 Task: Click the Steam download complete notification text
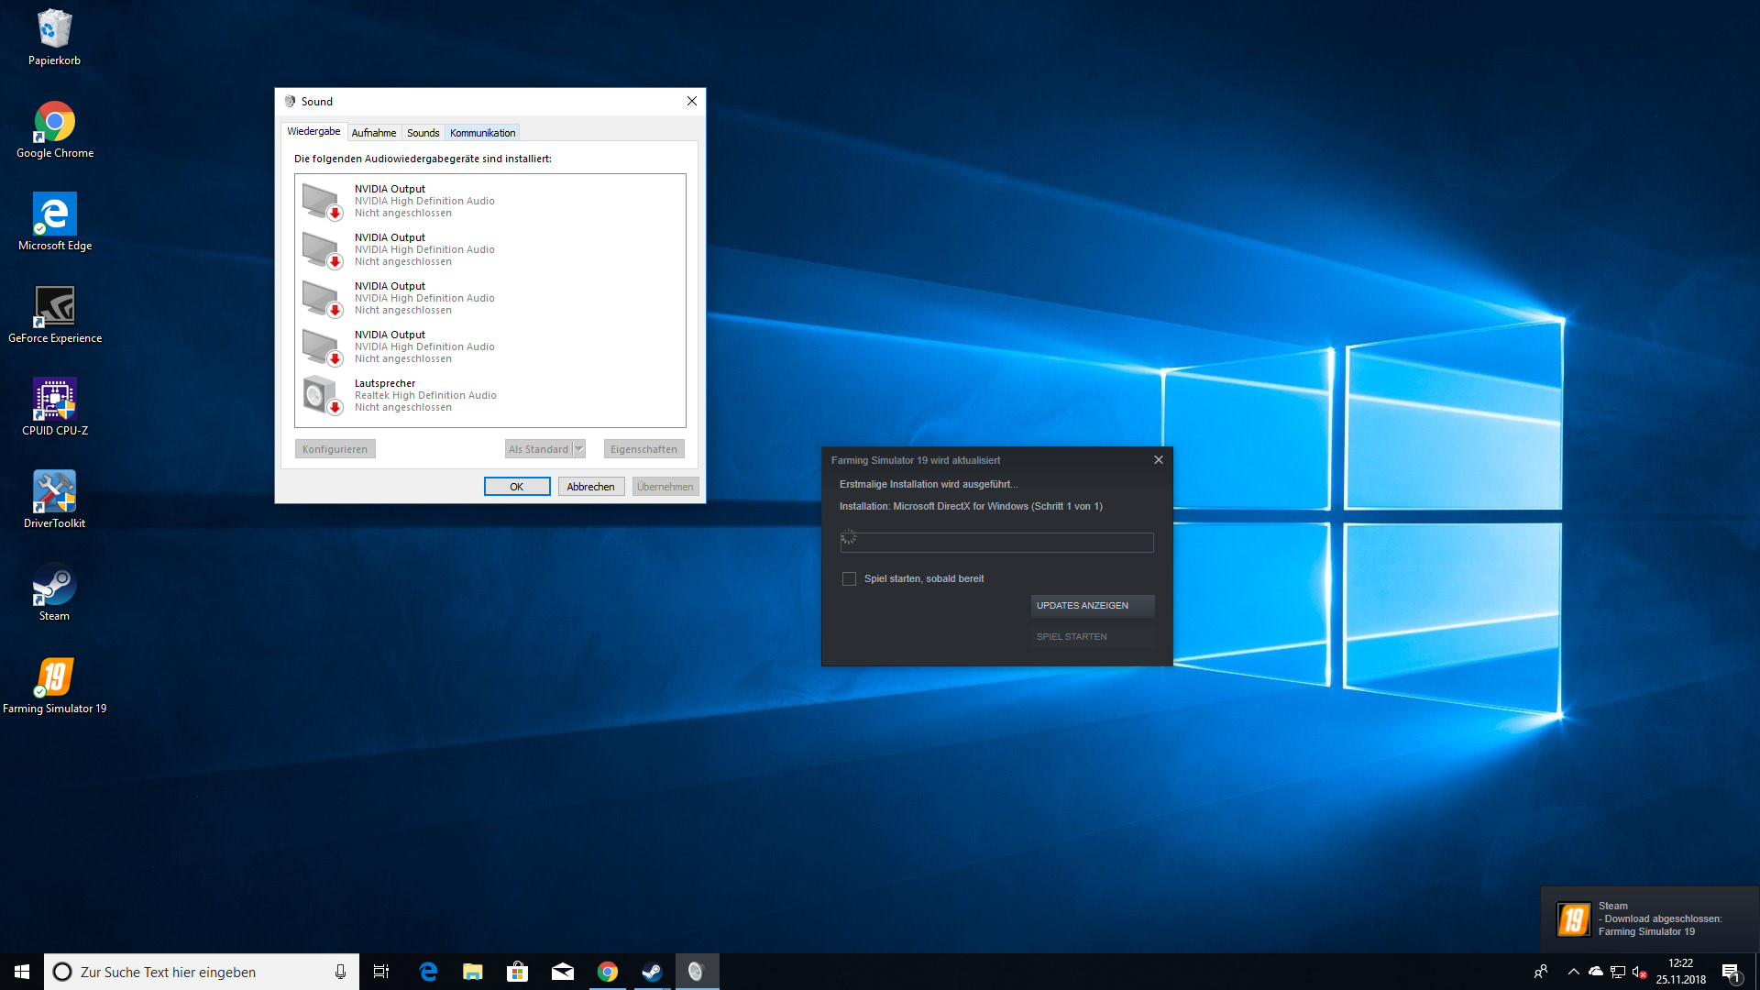click(1660, 919)
